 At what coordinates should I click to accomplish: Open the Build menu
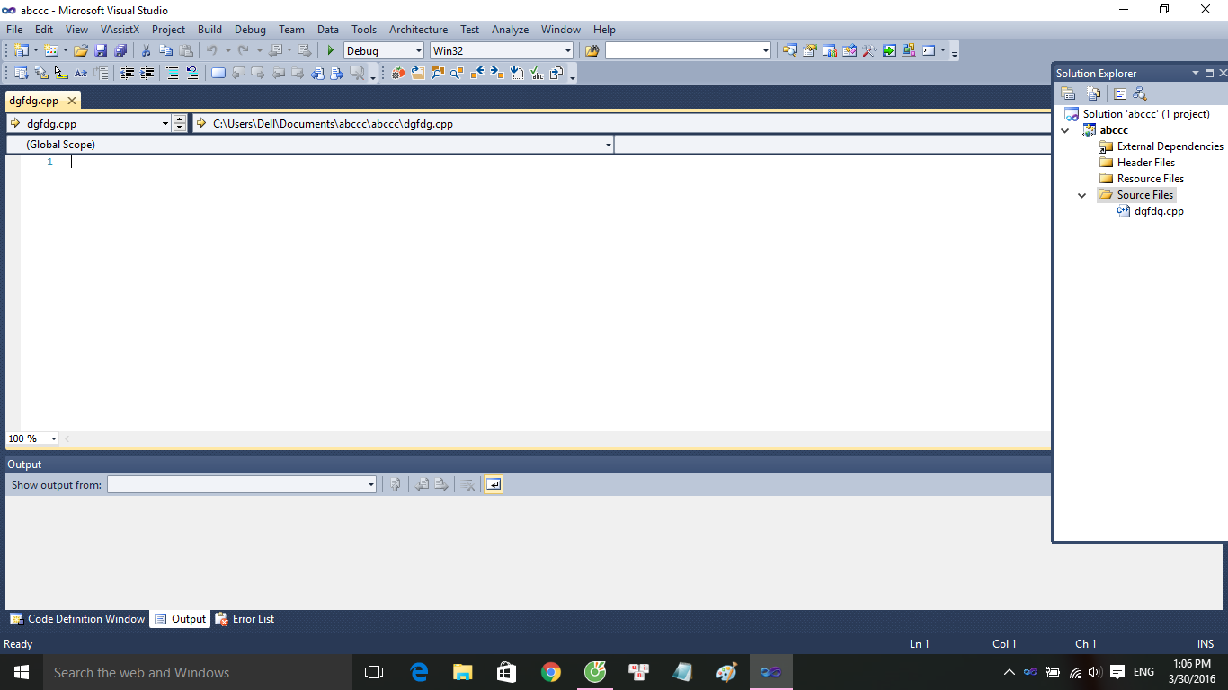(209, 30)
